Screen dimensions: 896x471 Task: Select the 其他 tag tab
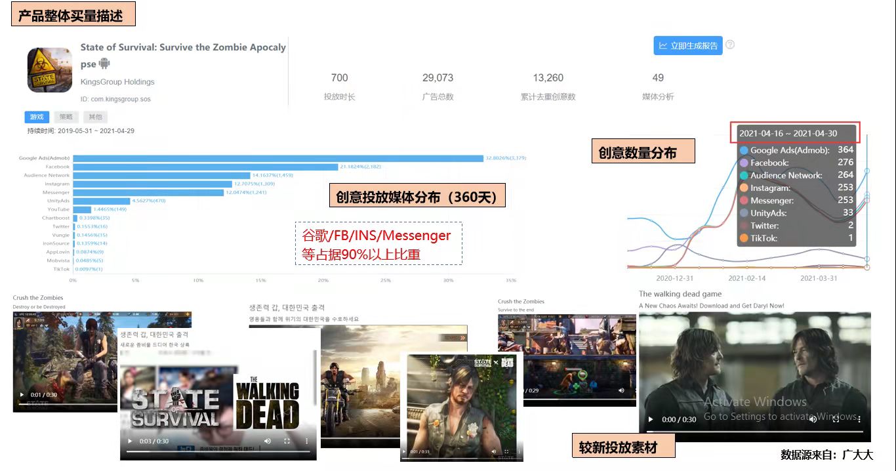click(x=96, y=117)
